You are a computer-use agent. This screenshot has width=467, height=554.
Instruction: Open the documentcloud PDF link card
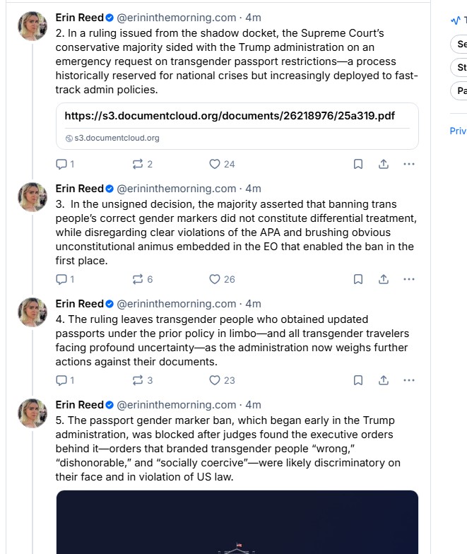coord(237,126)
